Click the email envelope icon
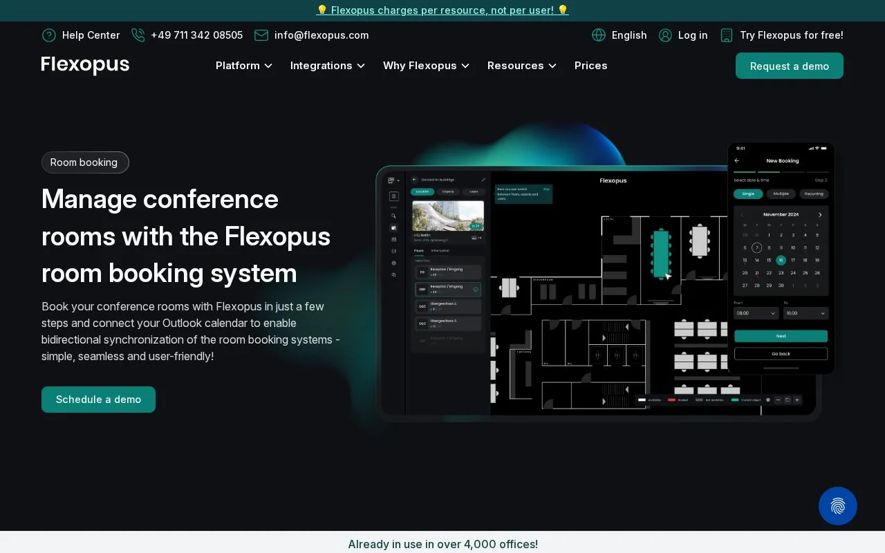Image resolution: width=885 pixels, height=553 pixels. pos(261,35)
